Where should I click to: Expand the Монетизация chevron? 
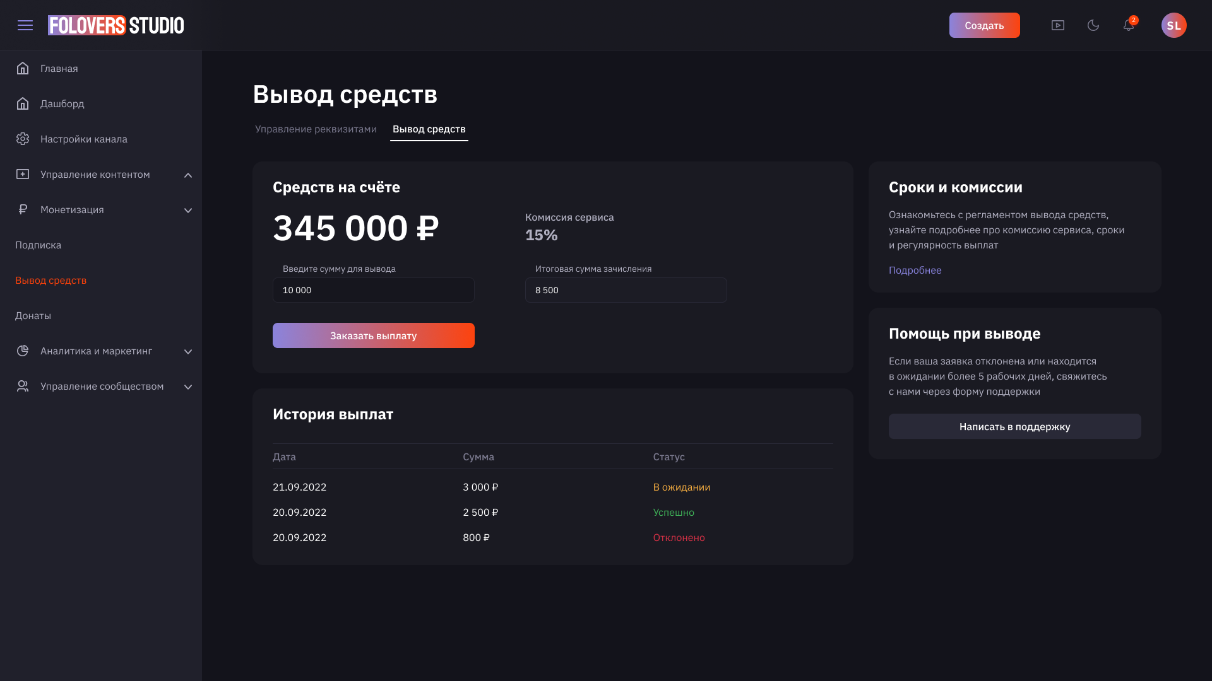click(187, 210)
